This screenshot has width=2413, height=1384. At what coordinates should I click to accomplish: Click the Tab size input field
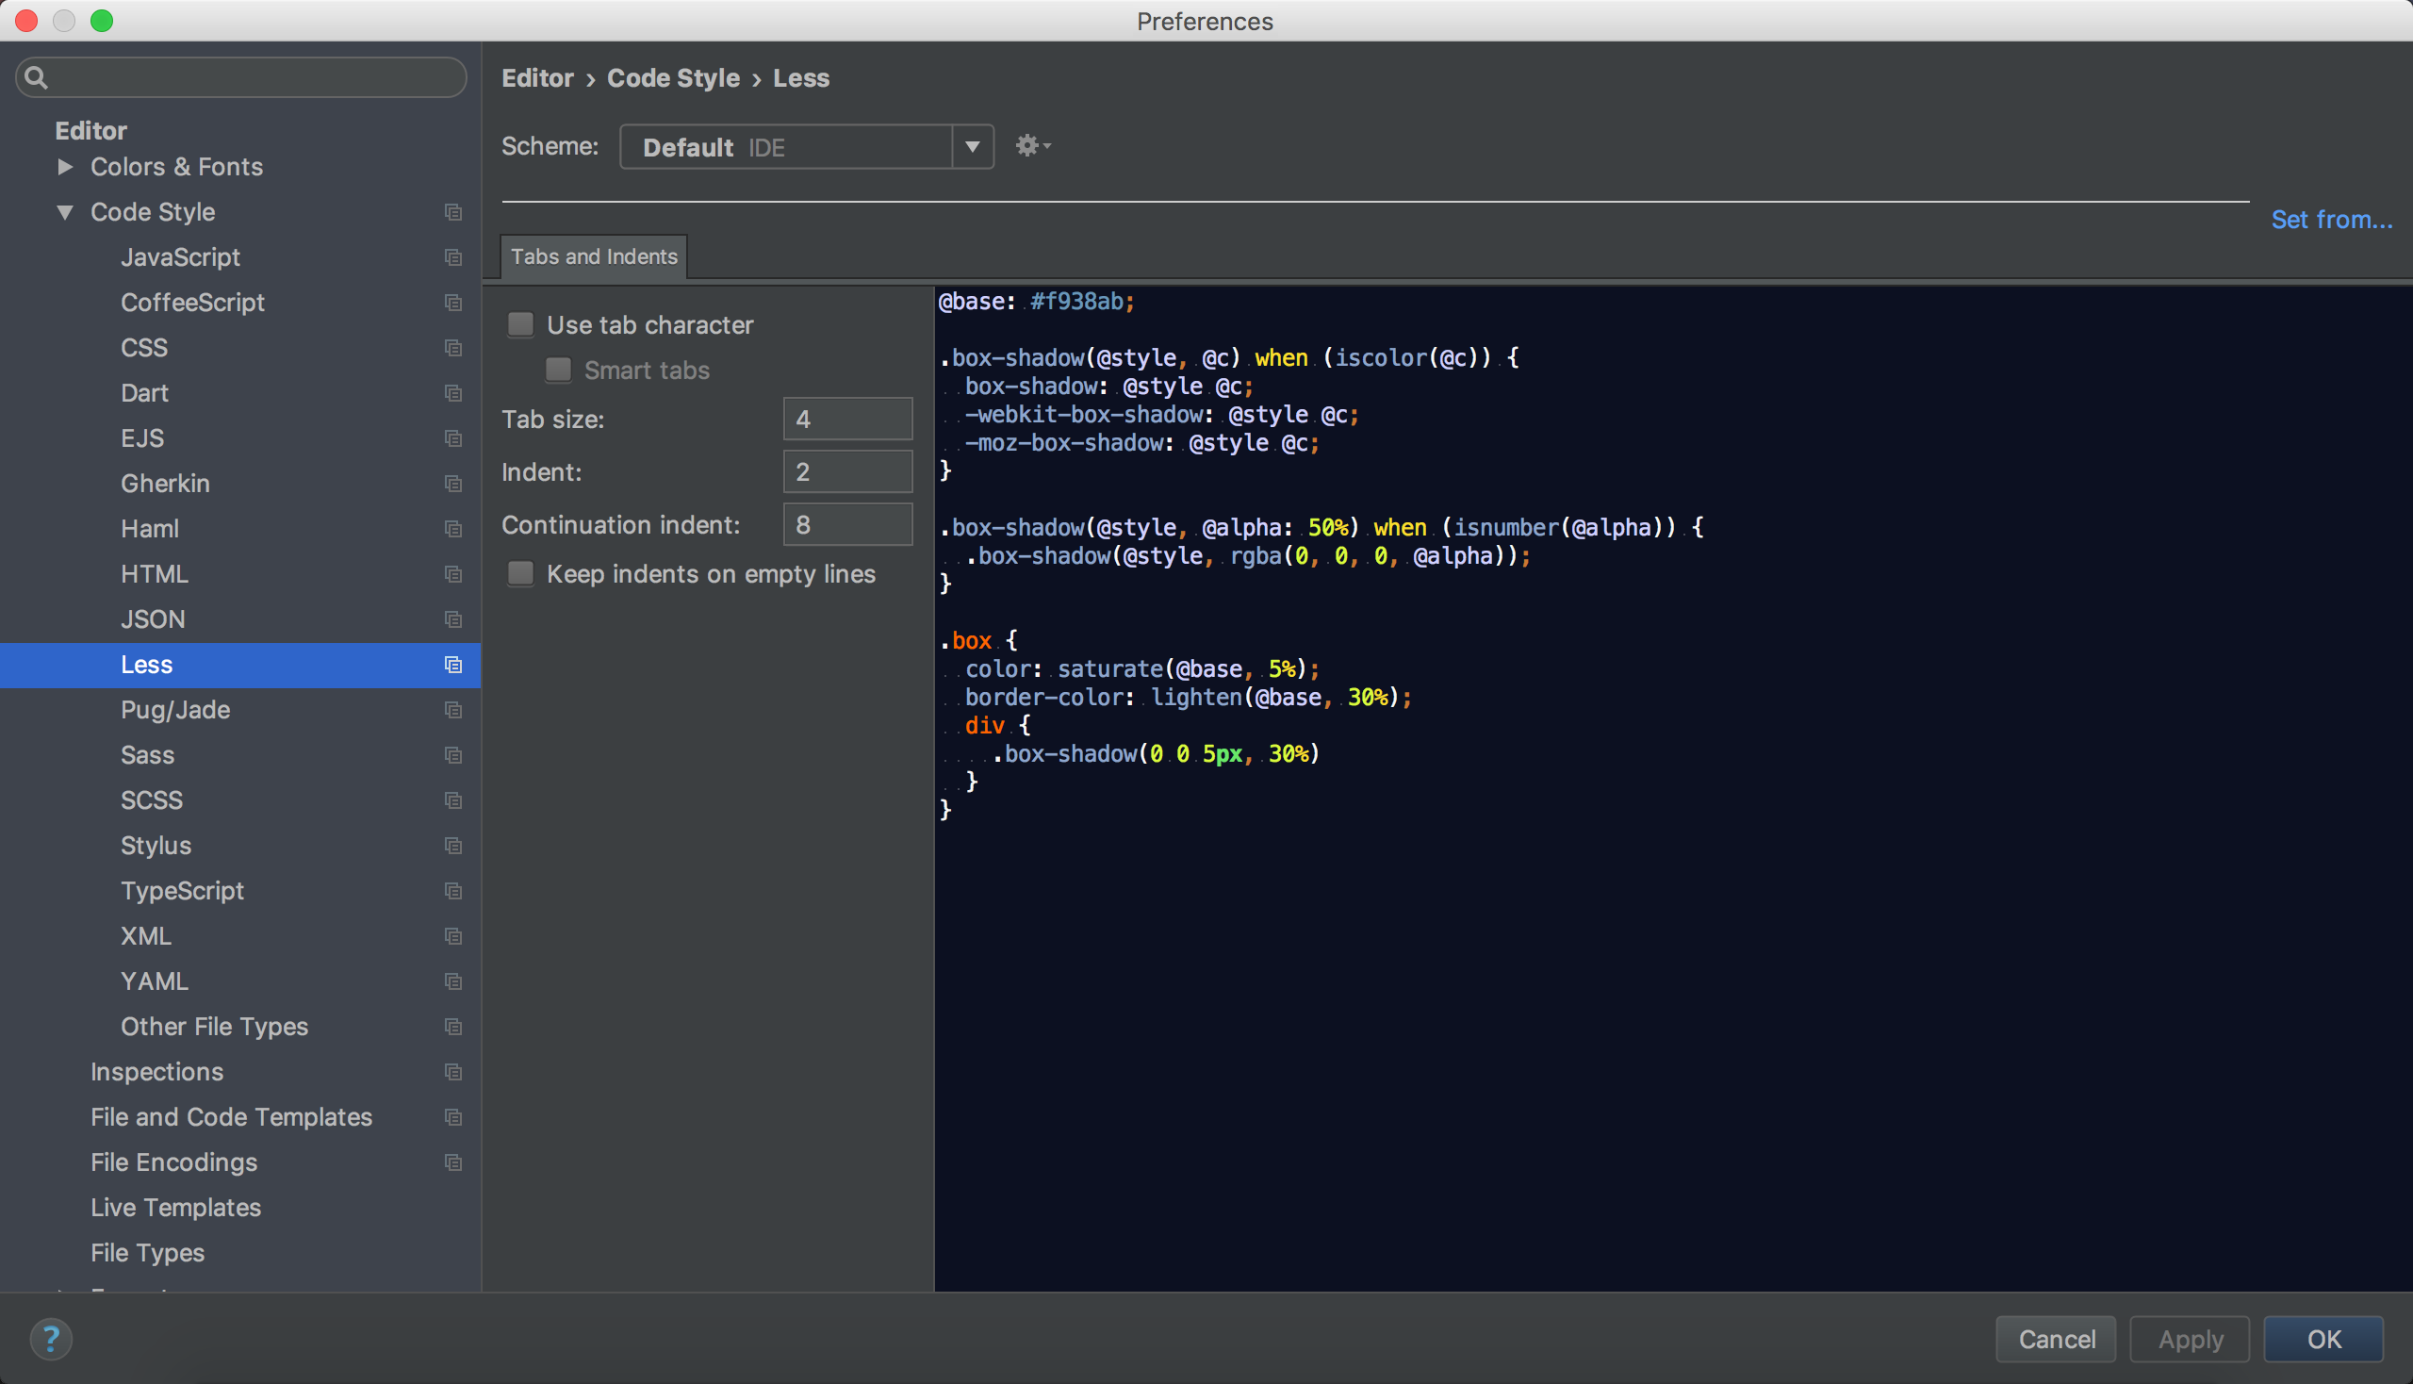tap(846, 420)
